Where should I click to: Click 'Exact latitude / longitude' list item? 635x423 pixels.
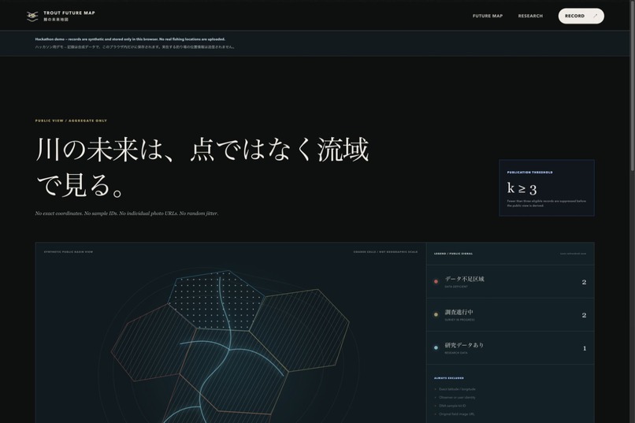pos(457,389)
